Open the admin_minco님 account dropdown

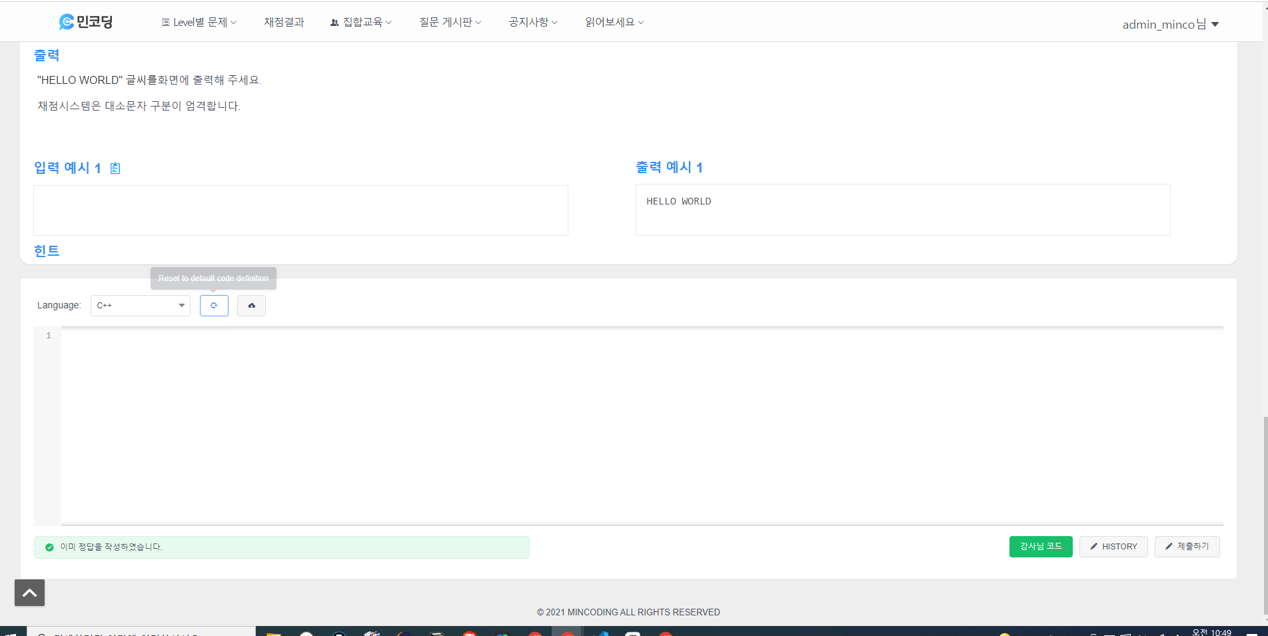pyautogui.click(x=1171, y=25)
